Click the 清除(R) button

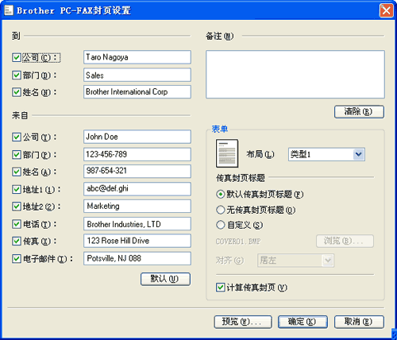[x=359, y=112]
